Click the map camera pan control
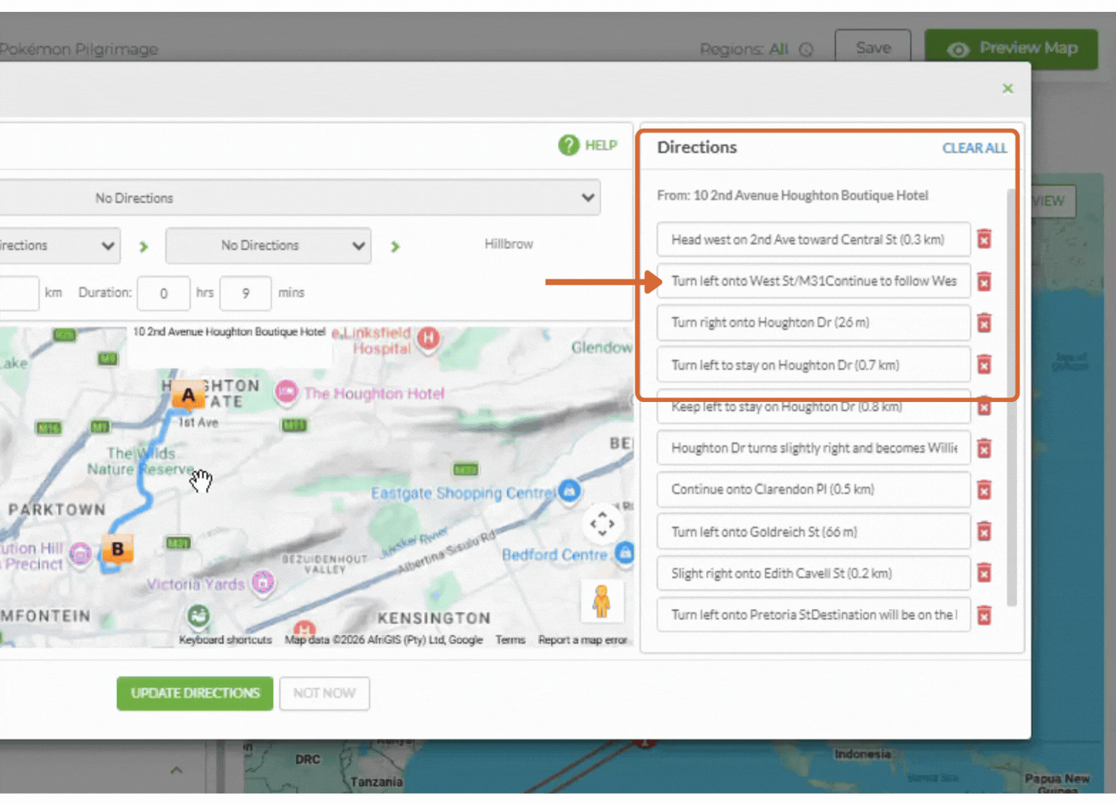The width and height of the screenshot is (1116, 804). 602,524
